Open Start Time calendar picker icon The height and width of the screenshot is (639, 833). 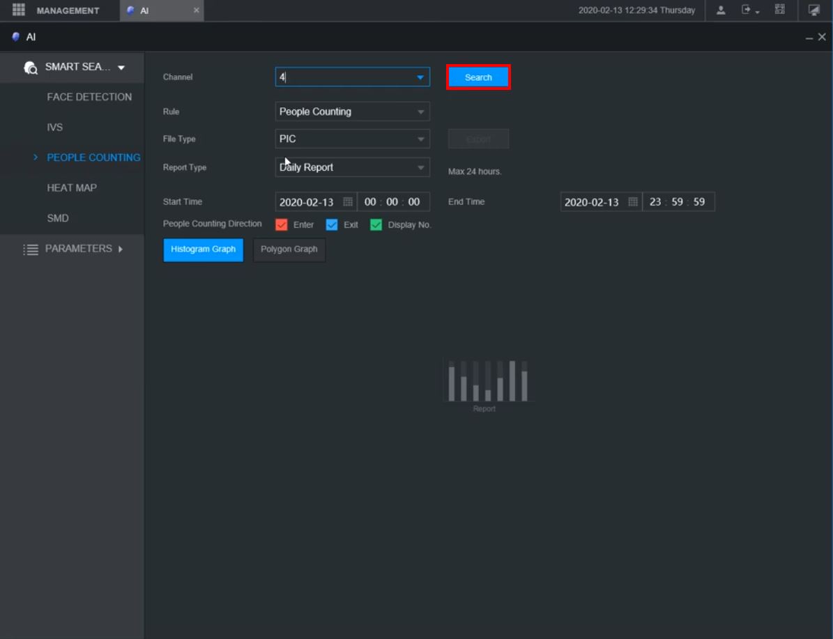(x=348, y=202)
